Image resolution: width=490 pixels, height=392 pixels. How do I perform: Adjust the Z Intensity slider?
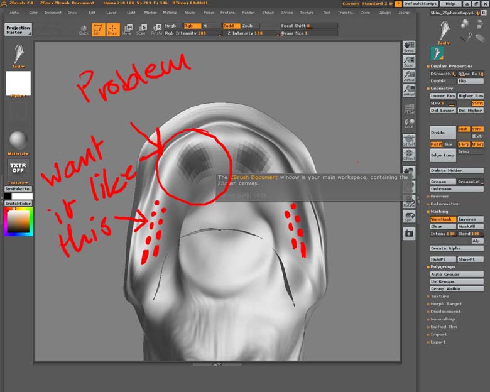point(251,33)
